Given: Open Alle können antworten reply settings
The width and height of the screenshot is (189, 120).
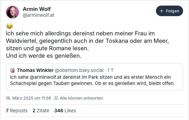Looking at the screenshot, I should (81, 98).
